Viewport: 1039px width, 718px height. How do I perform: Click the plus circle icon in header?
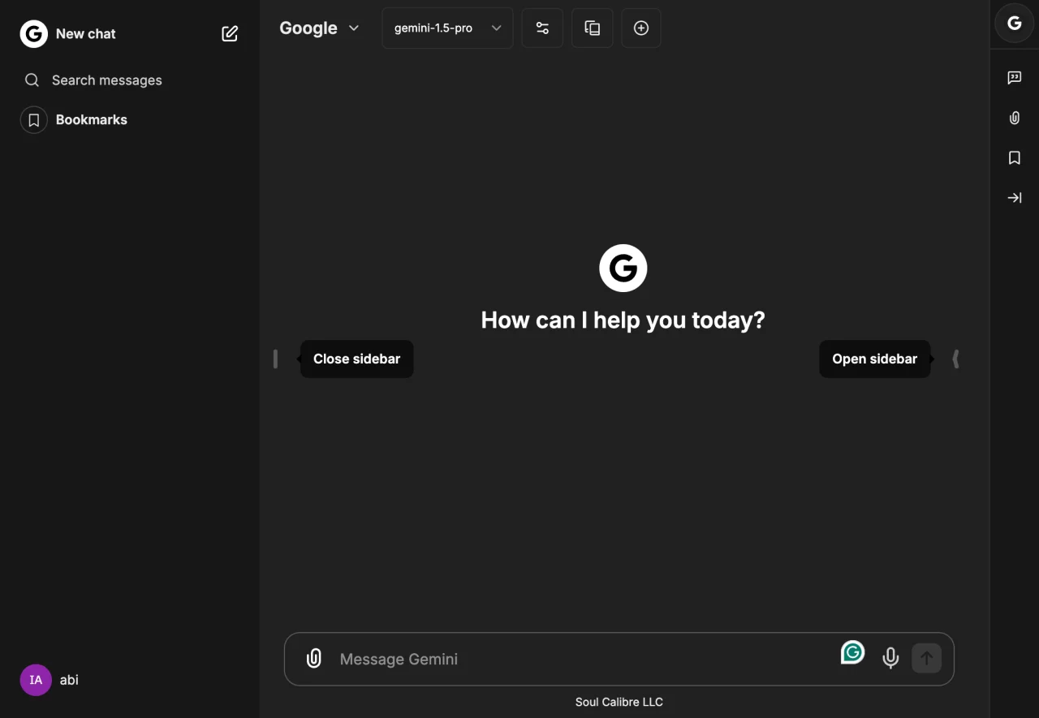[641, 28]
